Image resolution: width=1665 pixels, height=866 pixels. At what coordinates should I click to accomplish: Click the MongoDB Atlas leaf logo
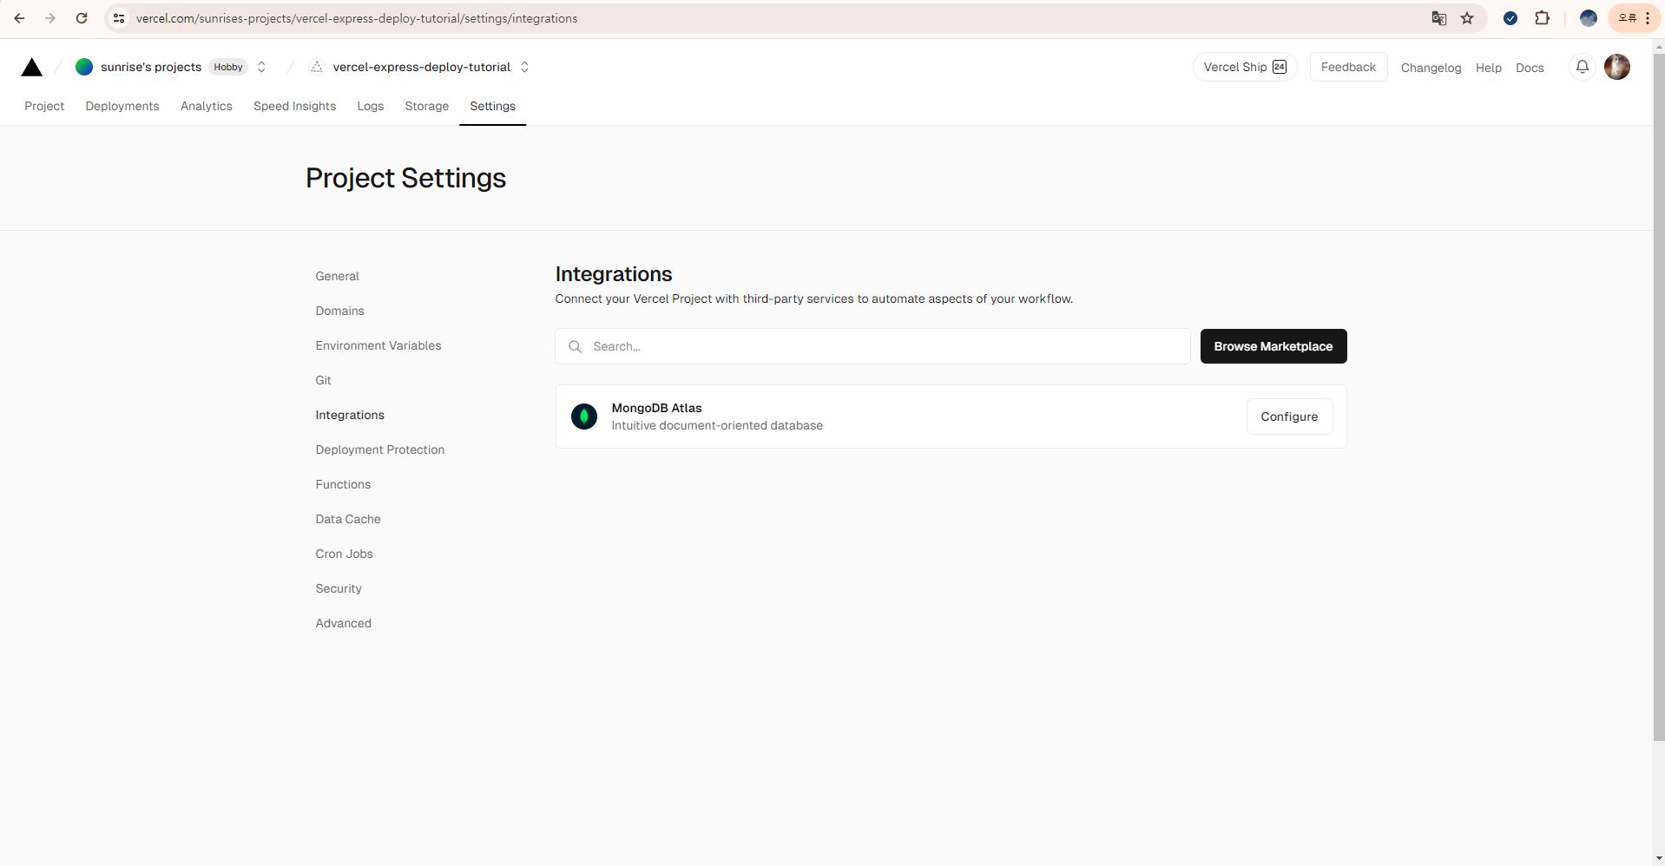tap(584, 417)
